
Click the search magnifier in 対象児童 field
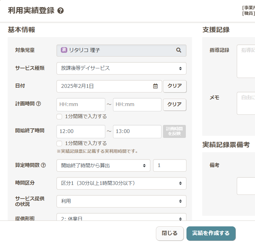pos(178,50)
